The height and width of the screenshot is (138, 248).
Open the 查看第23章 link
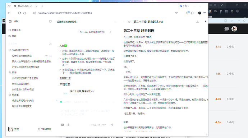(x=65, y=78)
